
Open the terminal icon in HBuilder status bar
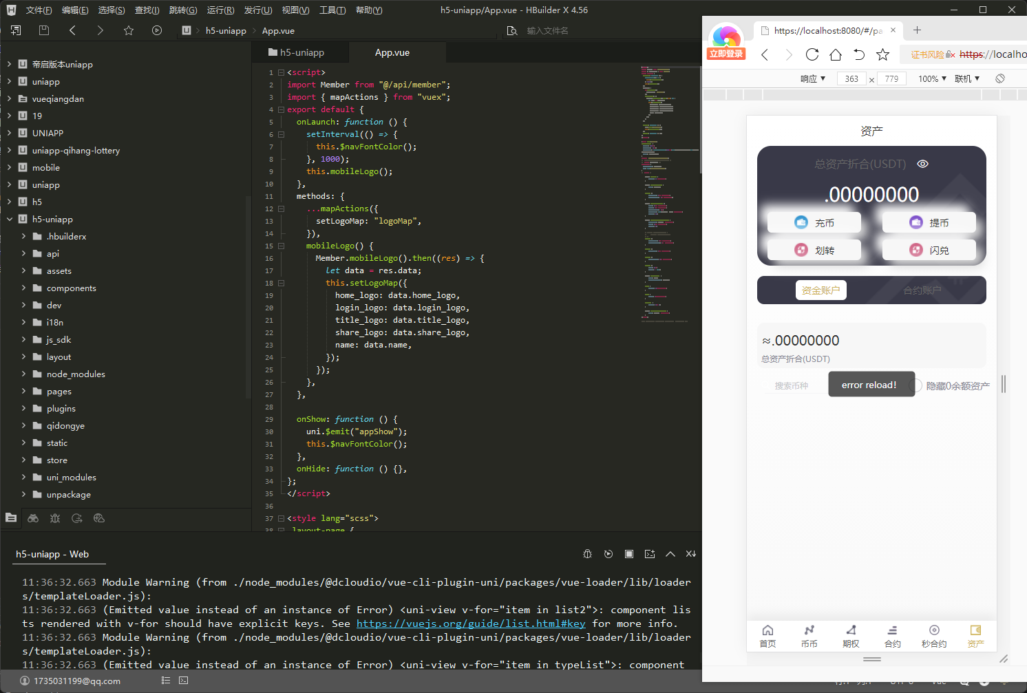pyautogui.click(x=183, y=681)
